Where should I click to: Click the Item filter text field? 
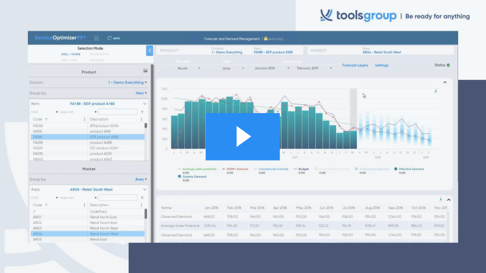(118, 112)
